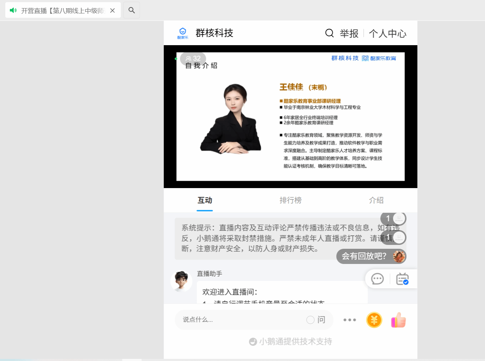The image size is (485, 361).
Task: Click the search magnifier in the header
Action: 329,33
